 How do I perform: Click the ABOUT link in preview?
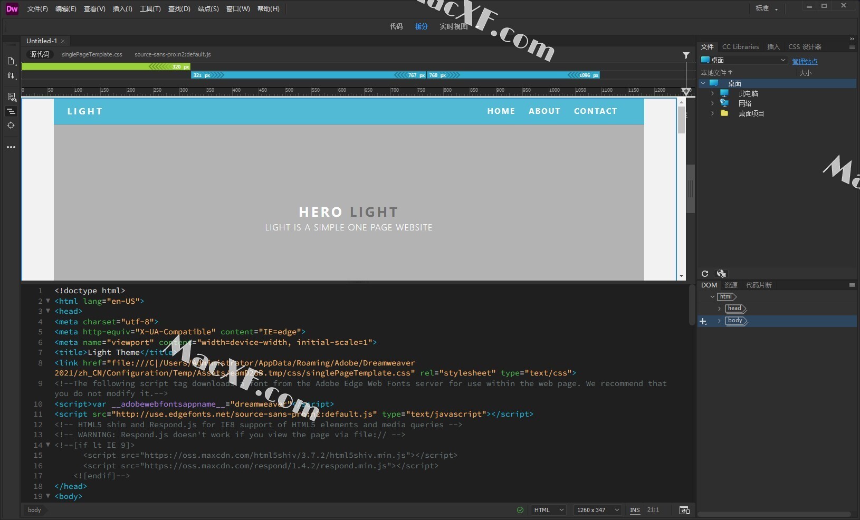click(544, 111)
